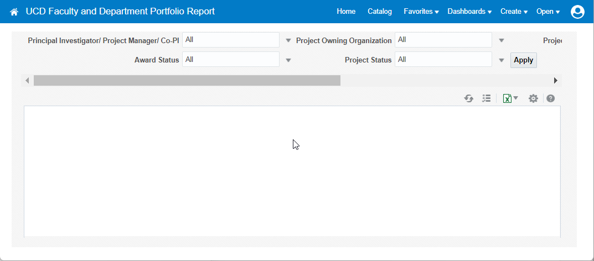The image size is (594, 261).
Task: Click the right scroll arrow of the parameter bar
Action: coord(556,81)
